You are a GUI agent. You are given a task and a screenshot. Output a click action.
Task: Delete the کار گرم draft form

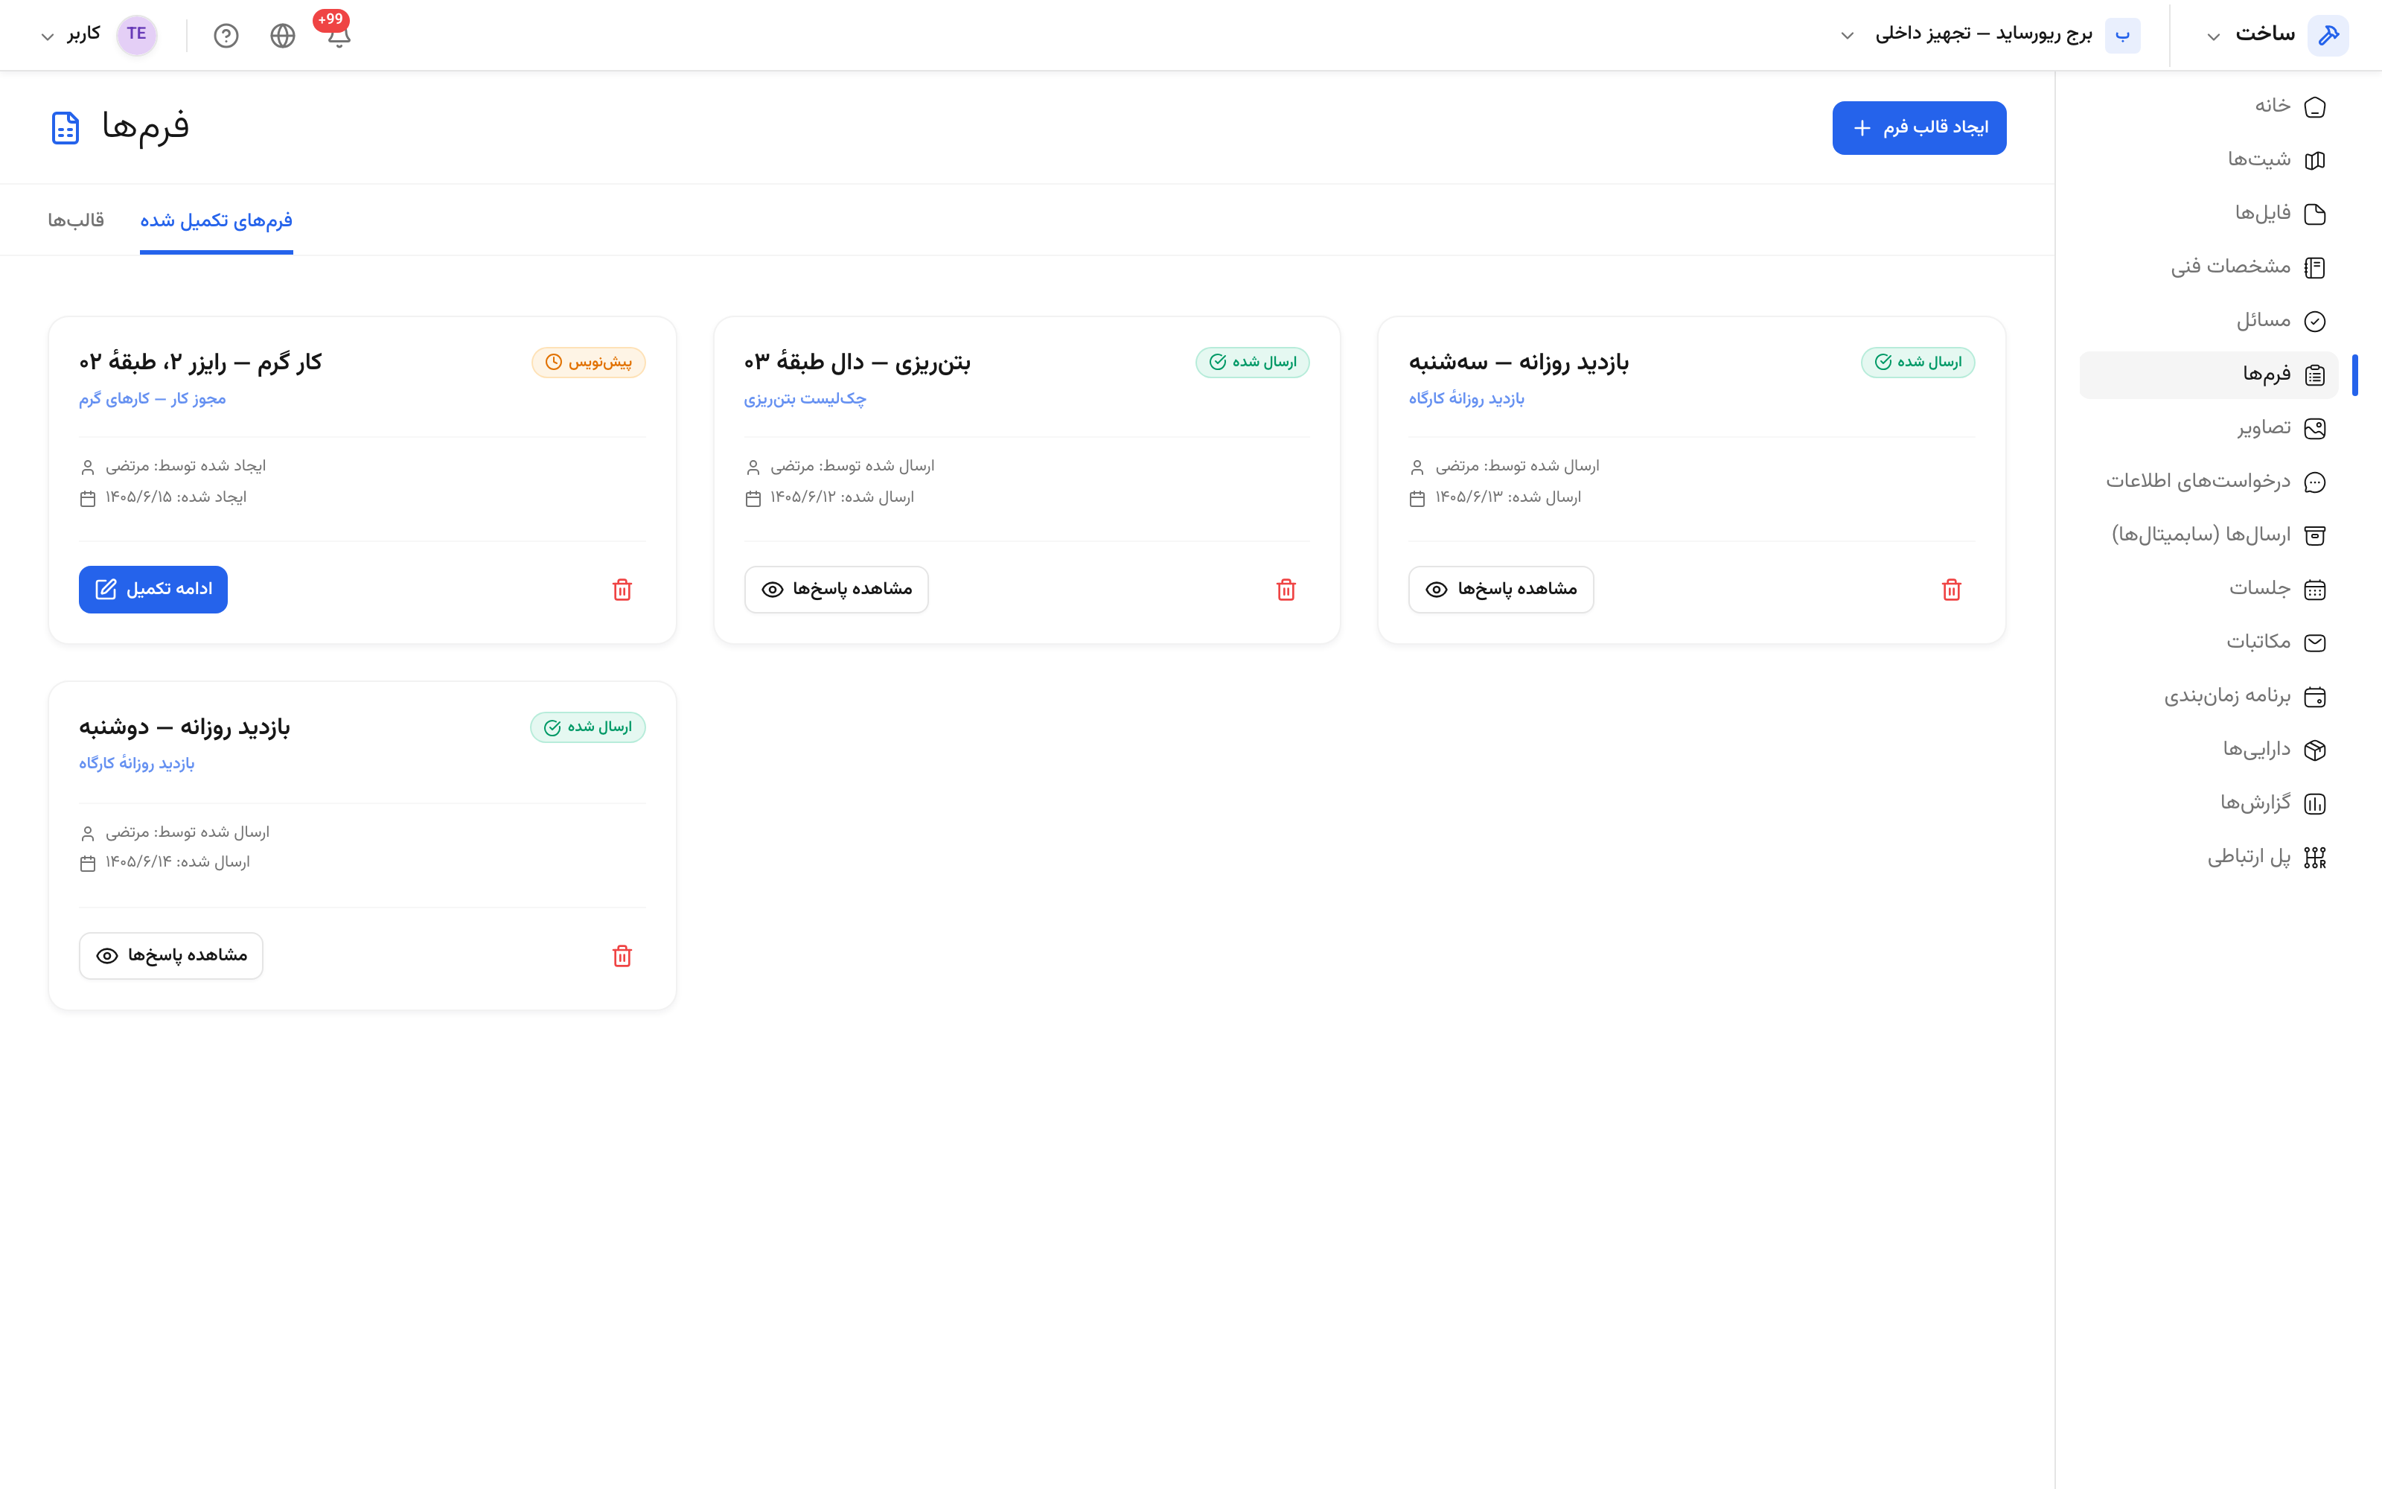tap(622, 589)
